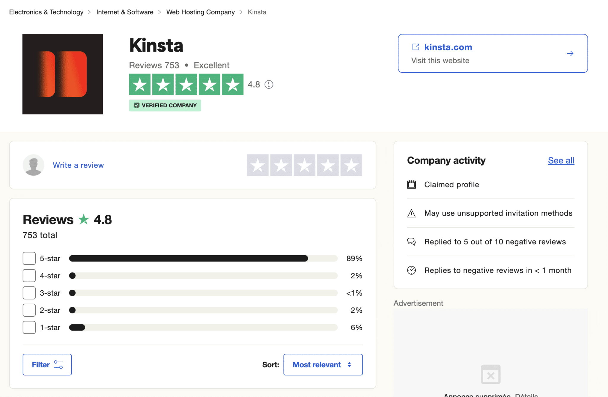Click the unsupported invitation methods warning icon
This screenshot has height=397, width=608.
pyautogui.click(x=411, y=213)
